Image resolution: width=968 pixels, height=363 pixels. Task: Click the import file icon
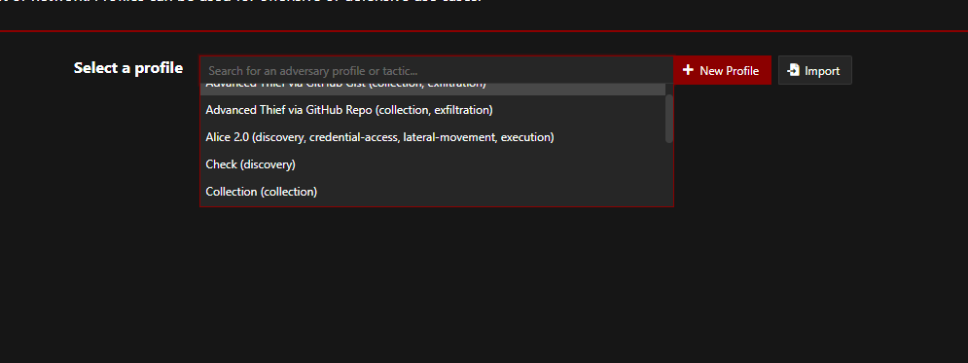point(793,70)
